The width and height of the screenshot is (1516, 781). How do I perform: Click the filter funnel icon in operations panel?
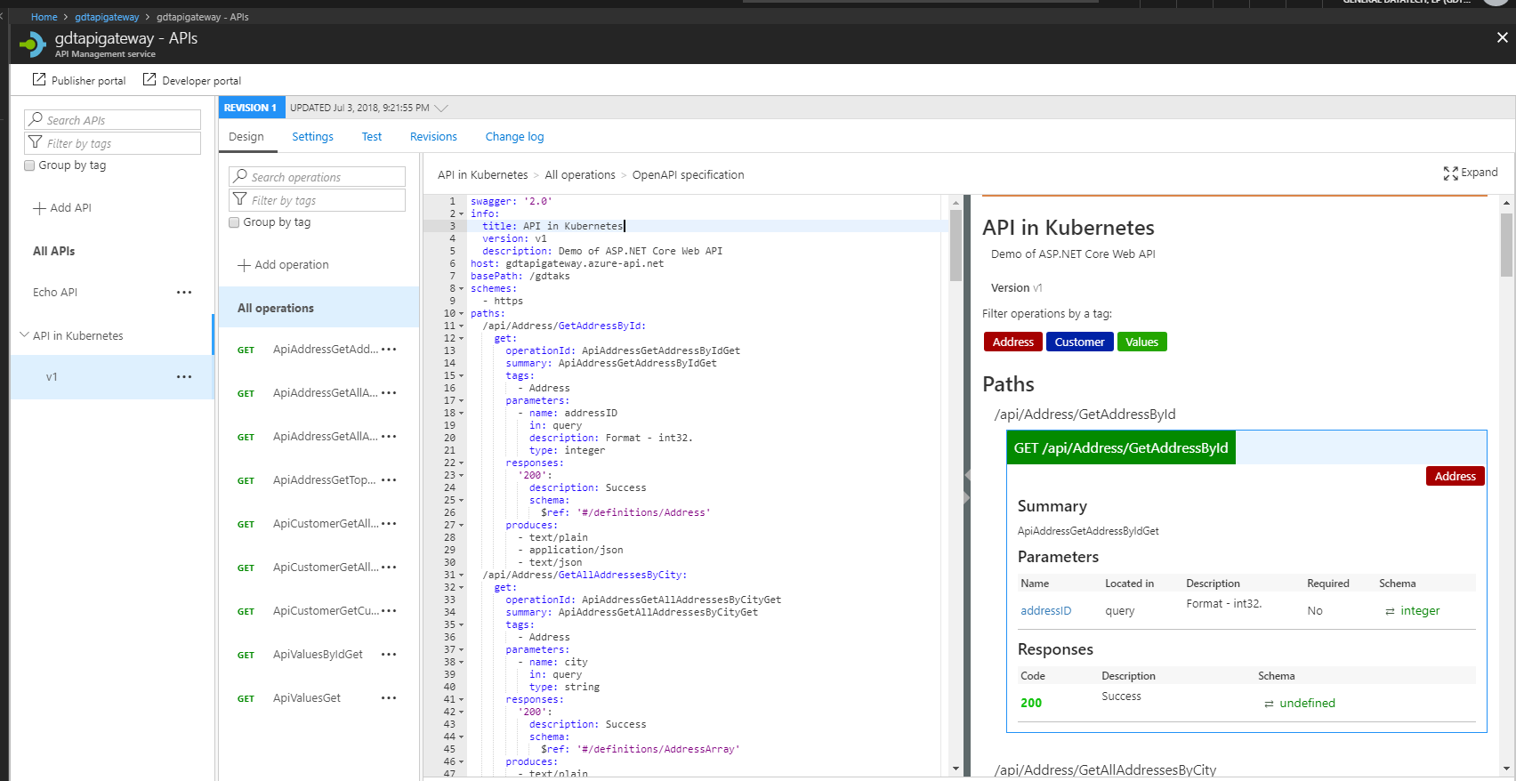coord(240,199)
